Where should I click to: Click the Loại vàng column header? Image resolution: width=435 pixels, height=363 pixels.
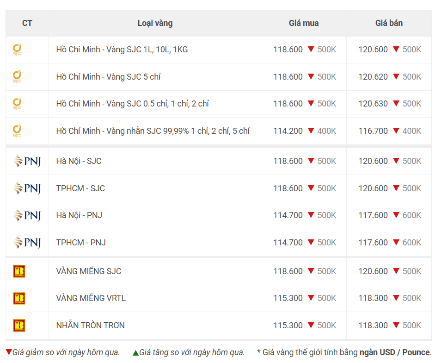155,23
